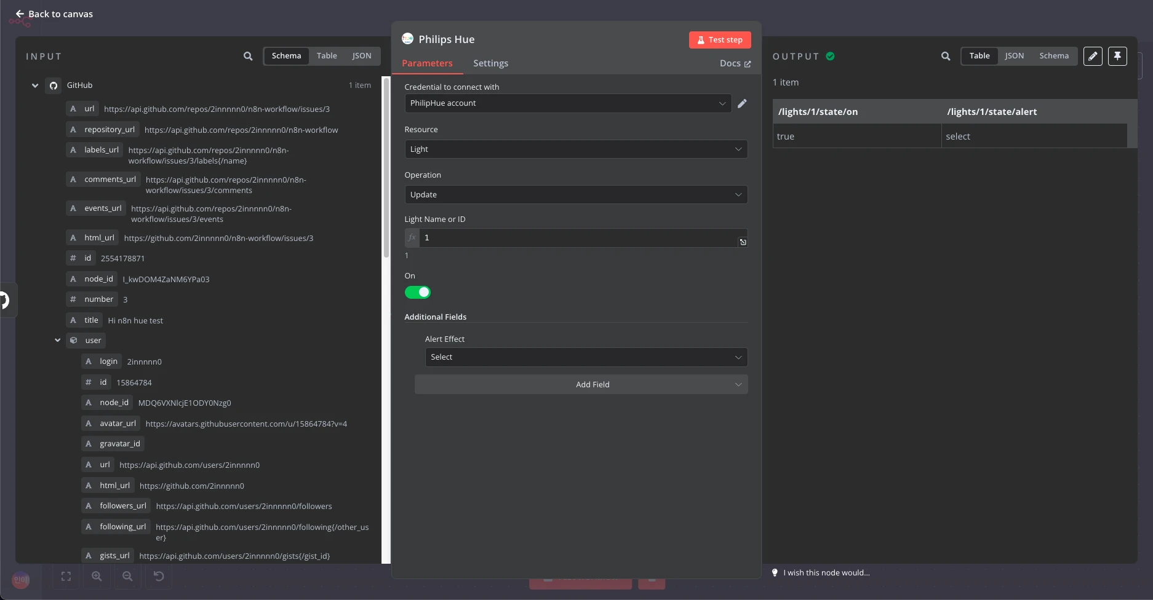This screenshot has height=600, width=1153.
Task: Click the gists_url schema field
Action: (108, 556)
